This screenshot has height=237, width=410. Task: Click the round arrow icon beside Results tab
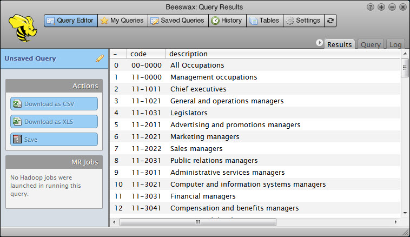[319, 43]
